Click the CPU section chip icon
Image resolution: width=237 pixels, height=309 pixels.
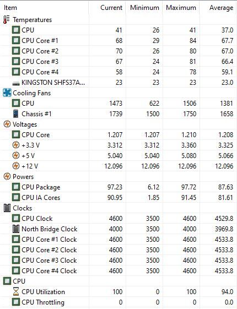tap(7, 281)
